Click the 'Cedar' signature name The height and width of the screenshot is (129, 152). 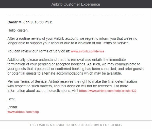[x=12, y=107]
